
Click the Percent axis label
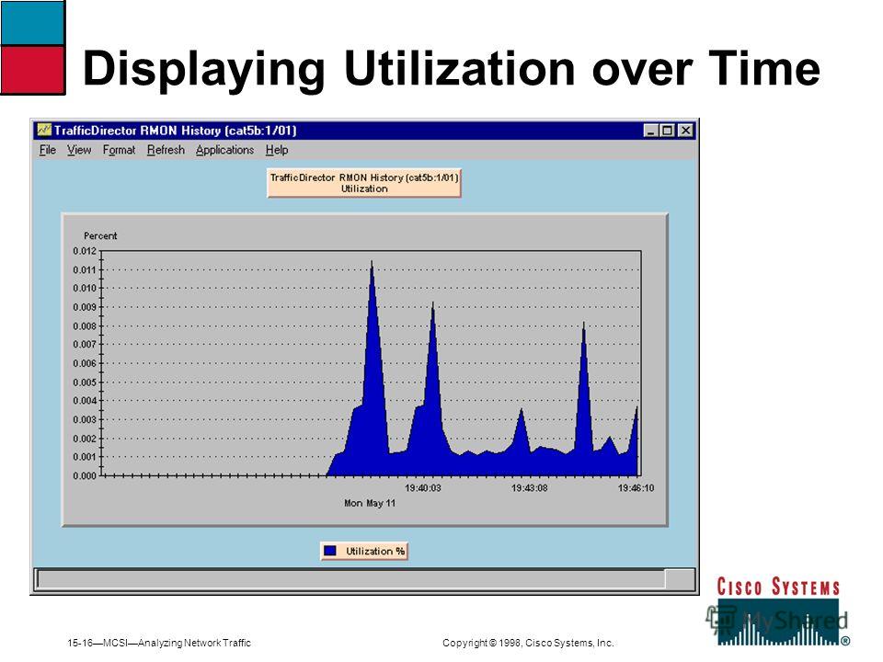tap(100, 236)
